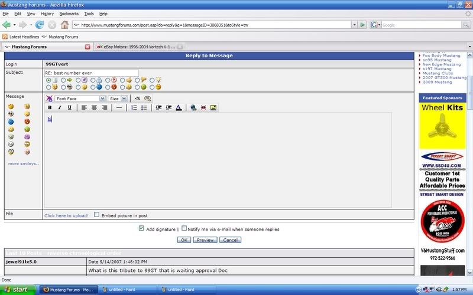Select the lightbulb subject icon radio
473x295 pixels.
tap(152, 80)
